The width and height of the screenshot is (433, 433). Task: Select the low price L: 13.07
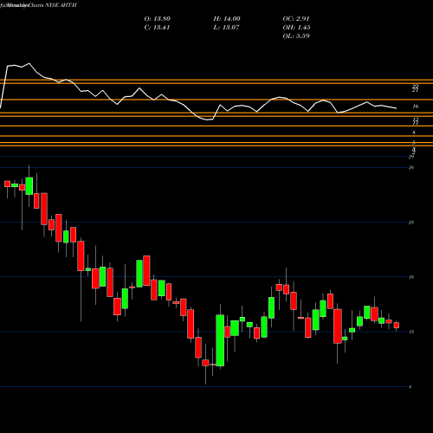click(227, 28)
